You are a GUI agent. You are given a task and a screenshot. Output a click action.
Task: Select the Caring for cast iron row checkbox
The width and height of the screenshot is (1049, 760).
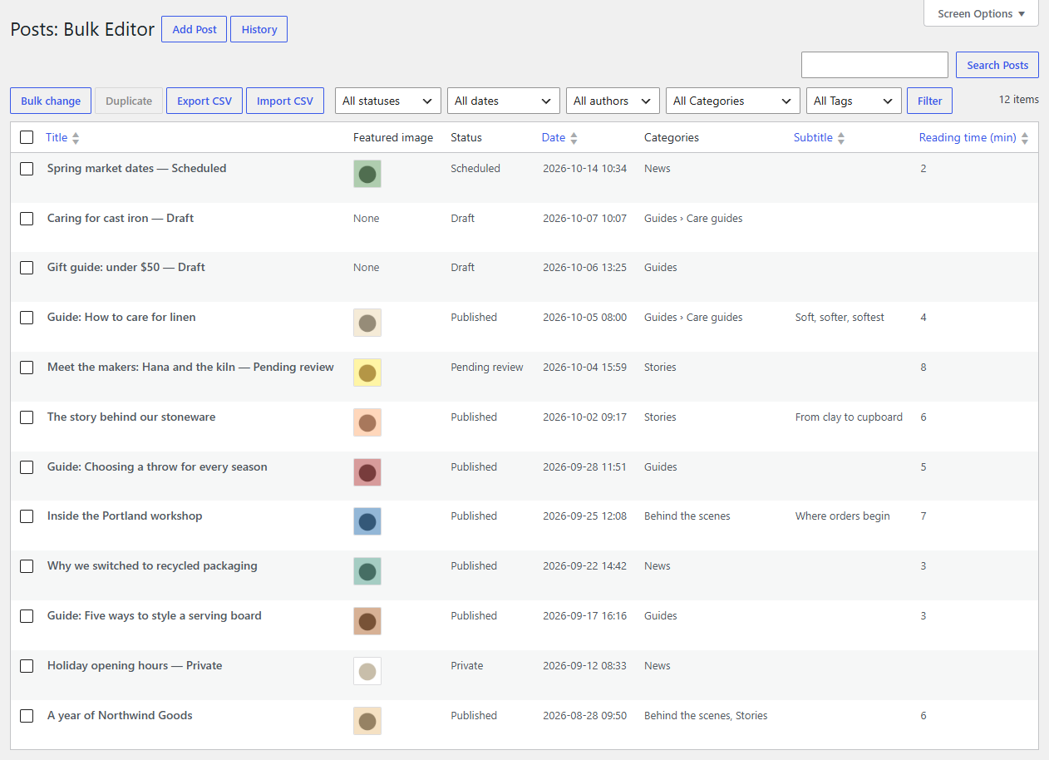tap(27, 219)
